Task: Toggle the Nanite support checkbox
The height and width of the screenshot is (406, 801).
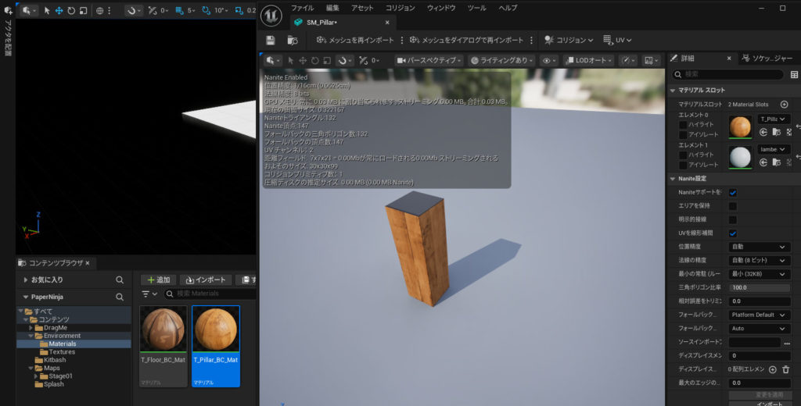Action: click(x=733, y=193)
